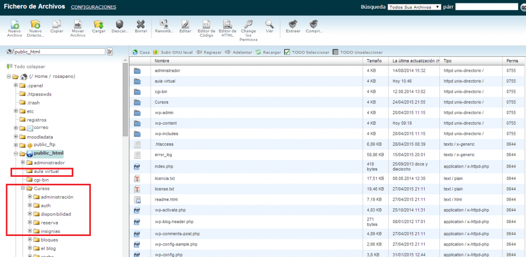526x257 pixels.
Task: Click the Extraer archive icon
Action: point(293,24)
